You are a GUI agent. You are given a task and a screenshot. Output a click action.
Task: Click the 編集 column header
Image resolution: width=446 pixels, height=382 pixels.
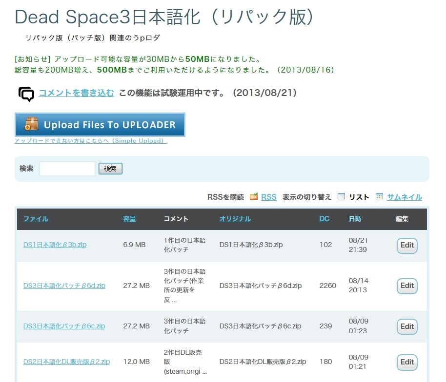pos(402,219)
